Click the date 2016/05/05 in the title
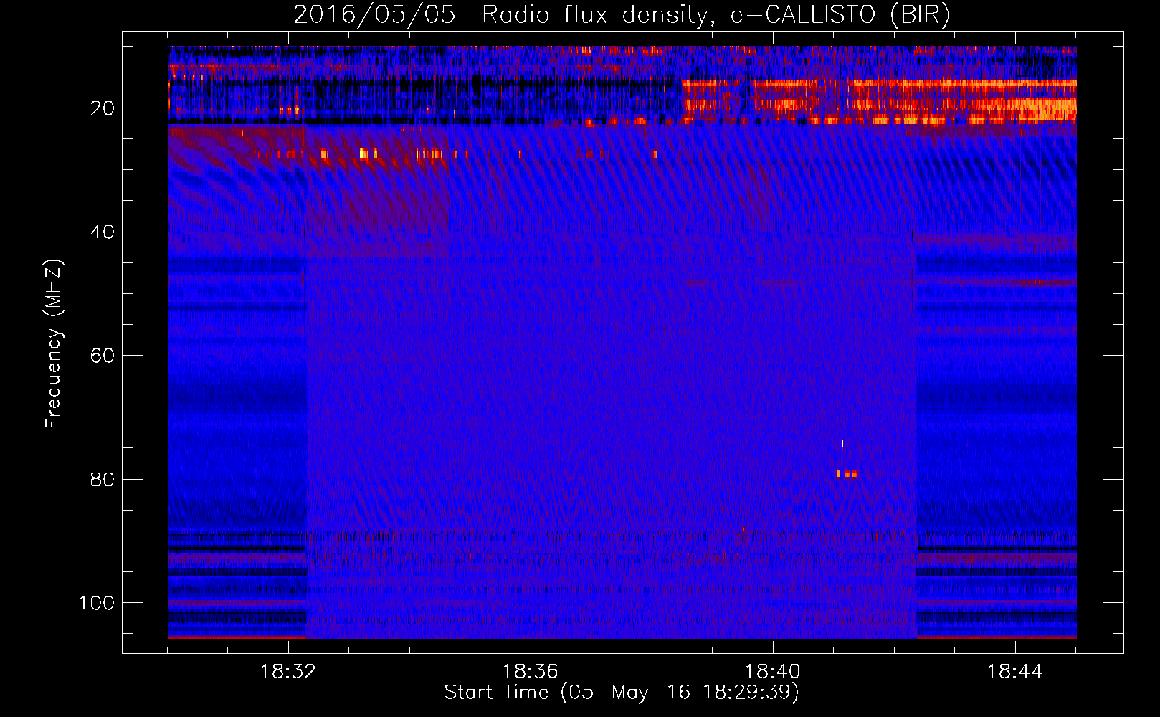The height and width of the screenshot is (717, 1160). coord(374,15)
